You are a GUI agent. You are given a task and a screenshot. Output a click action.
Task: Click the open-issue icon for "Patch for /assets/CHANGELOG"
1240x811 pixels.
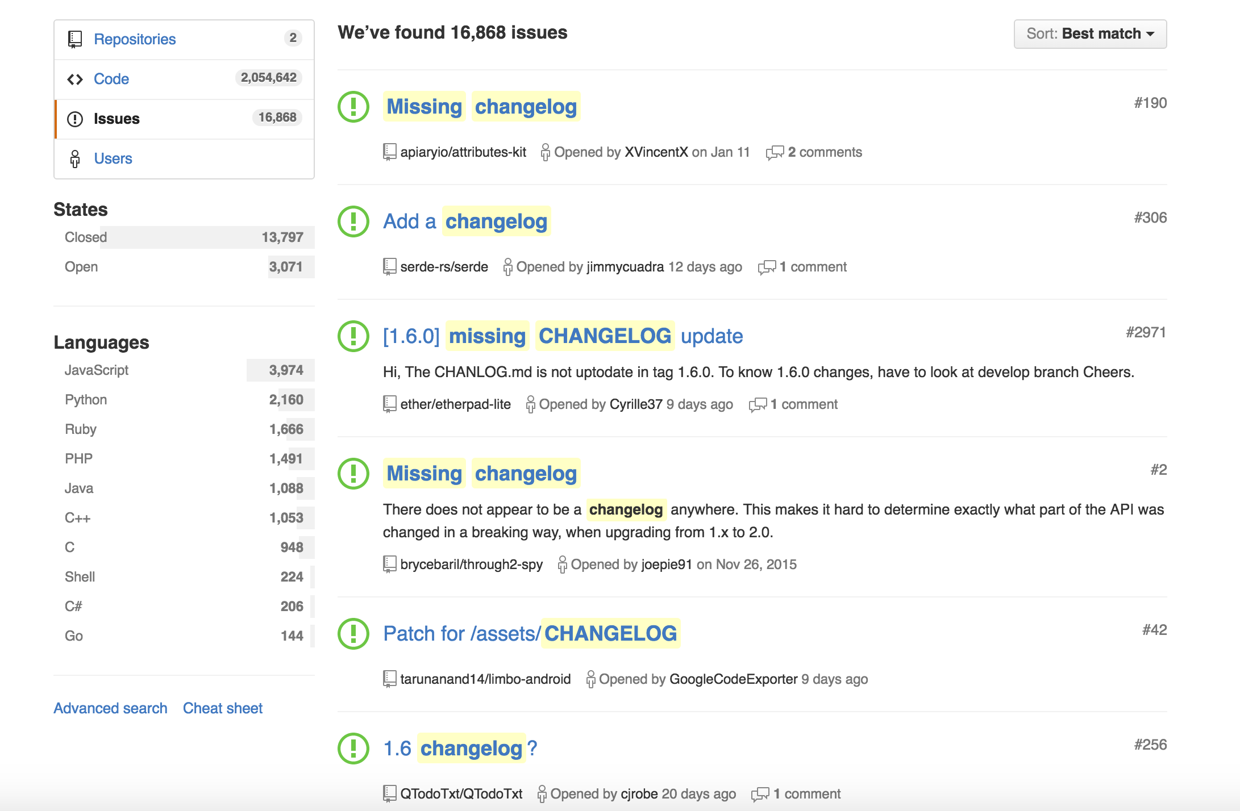pyautogui.click(x=353, y=633)
